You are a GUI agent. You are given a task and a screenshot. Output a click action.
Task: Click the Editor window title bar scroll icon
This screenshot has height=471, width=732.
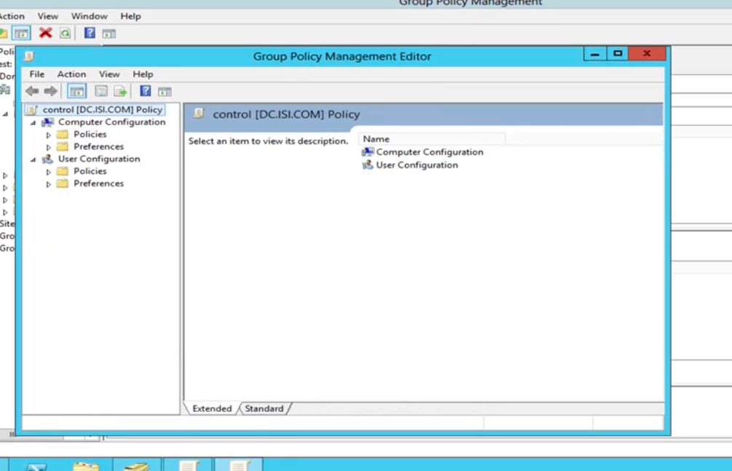point(28,57)
